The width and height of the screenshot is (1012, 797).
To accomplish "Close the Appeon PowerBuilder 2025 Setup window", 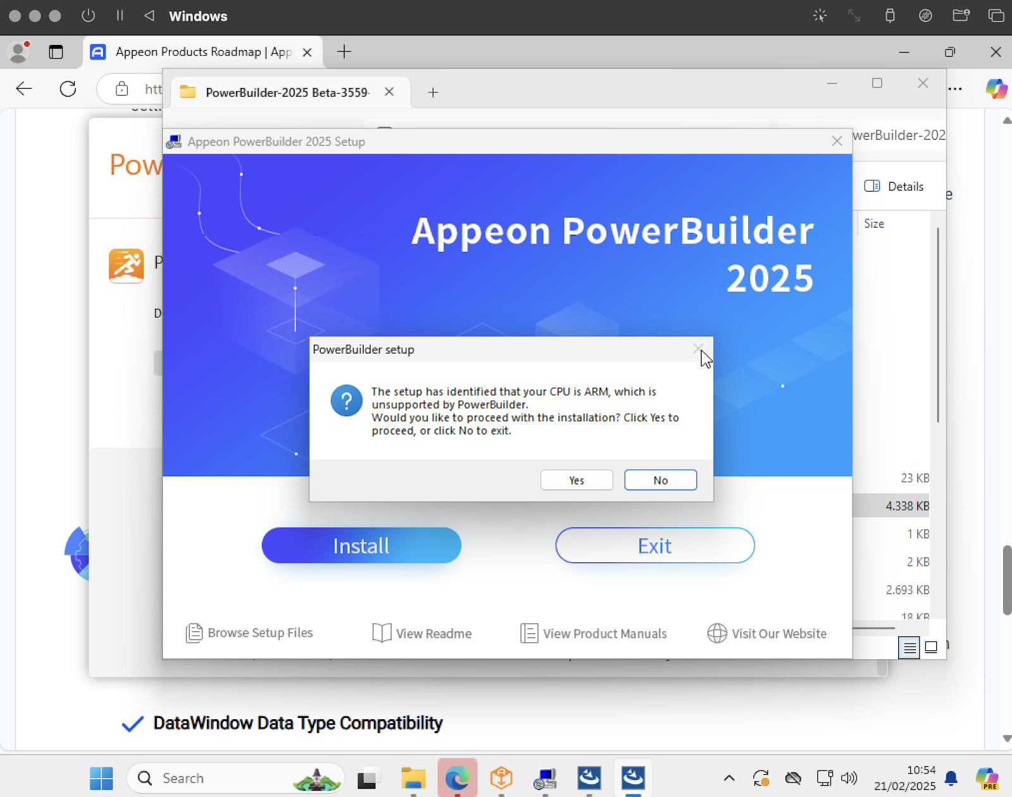I will pyautogui.click(x=837, y=141).
